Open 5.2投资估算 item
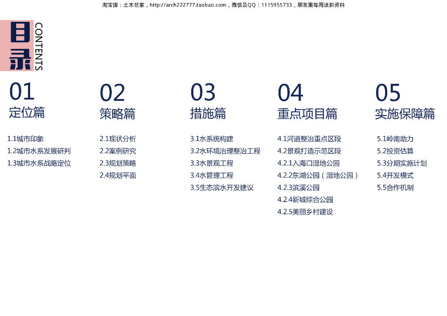 click(x=395, y=151)
